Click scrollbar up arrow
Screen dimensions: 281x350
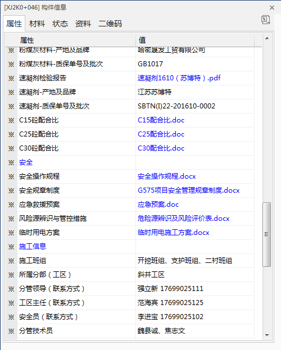pyautogui.click(x=267, y=38)
